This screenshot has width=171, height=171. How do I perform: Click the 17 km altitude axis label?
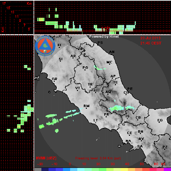click(x=4, y=3)
